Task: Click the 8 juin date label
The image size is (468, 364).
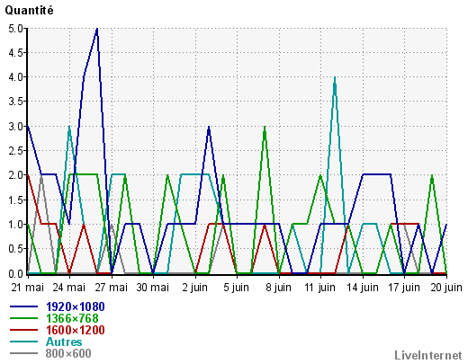Action: [279, 288]
